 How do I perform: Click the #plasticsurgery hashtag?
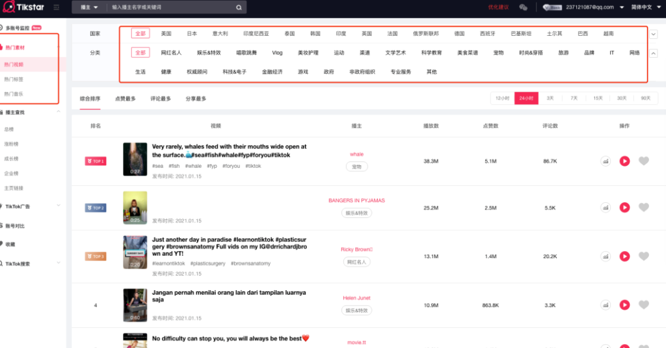[207, 263]
